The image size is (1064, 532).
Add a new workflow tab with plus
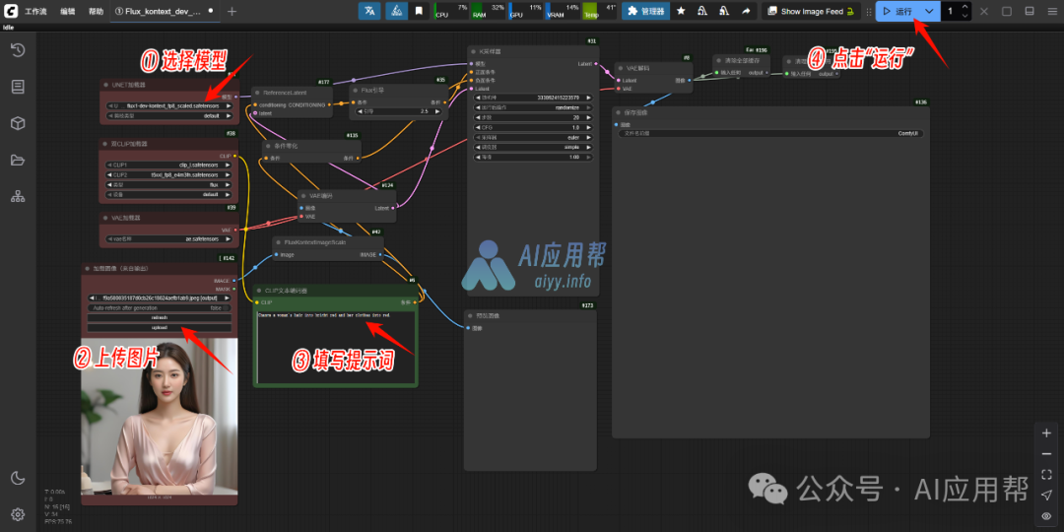click(x=233, y=11)
